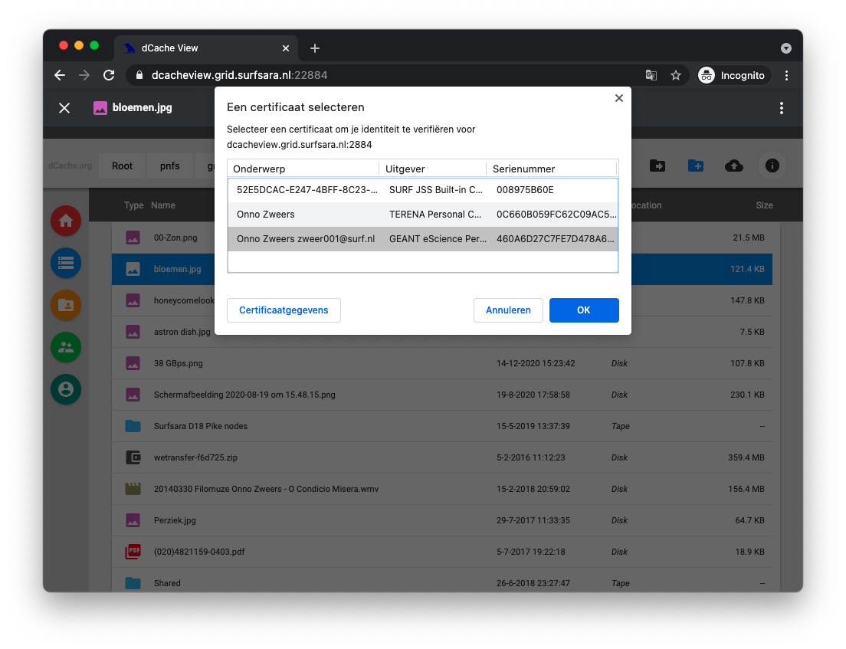Select the dCache View browser tab

click(x=205, y=48)
